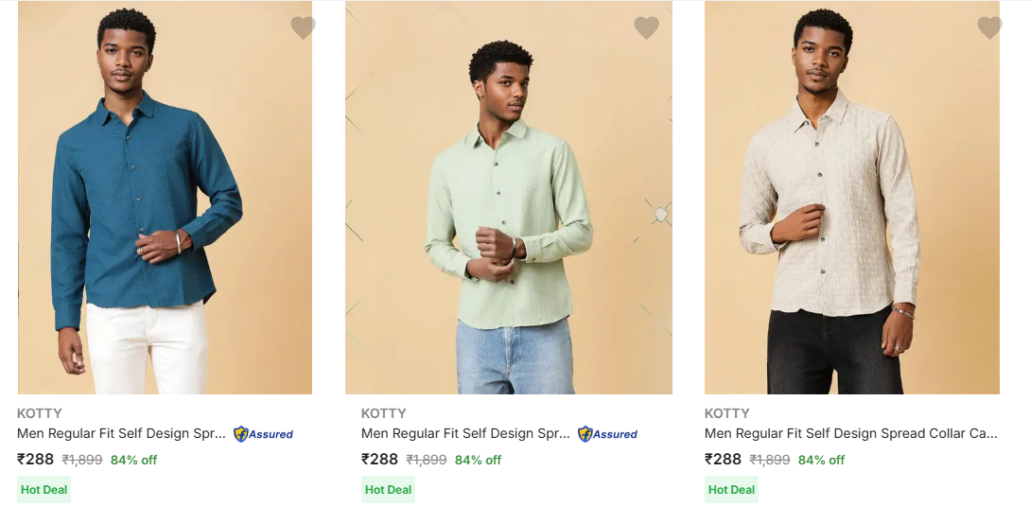The width and height of the screenshot is (1030, 506).
Task: Open the blue shirt product image
Action: [165, 199]
